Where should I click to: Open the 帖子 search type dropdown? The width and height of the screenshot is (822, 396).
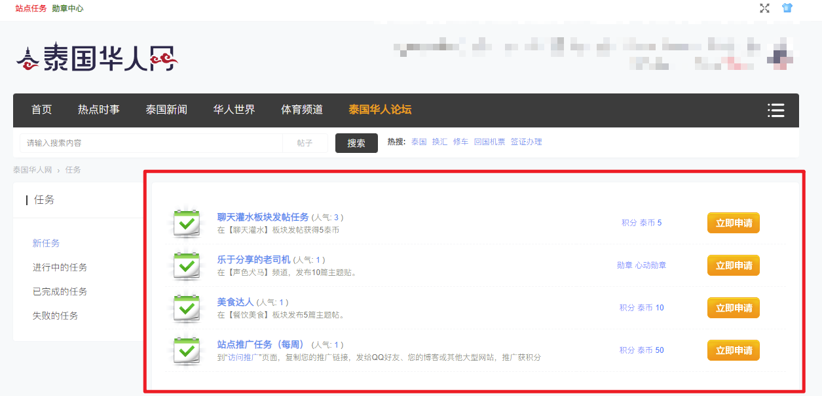pyautogui.click(x=305, y=143)
